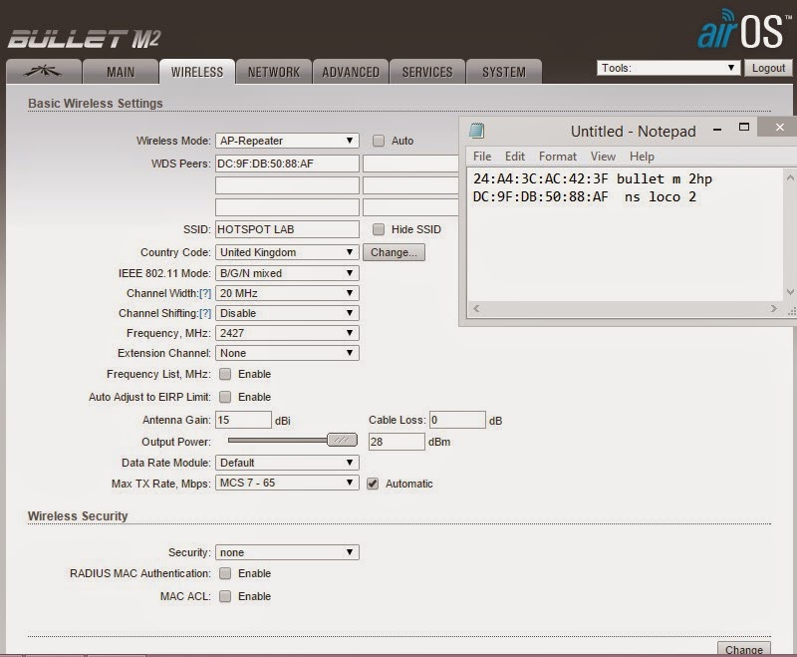Click the Cable Loss field
Screen dimensions: 797x657
(457, 420)
